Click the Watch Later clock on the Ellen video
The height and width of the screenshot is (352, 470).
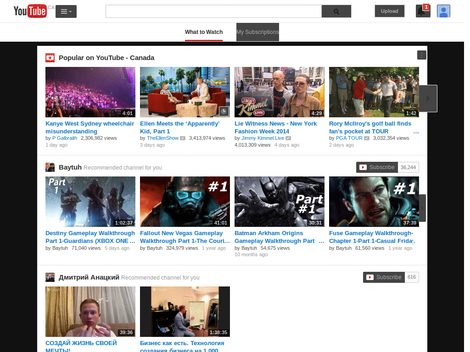tap(224, 111)
